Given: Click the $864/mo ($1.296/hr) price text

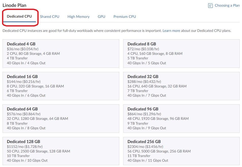Looking at the screenshot, I should (x=144, y=114).
